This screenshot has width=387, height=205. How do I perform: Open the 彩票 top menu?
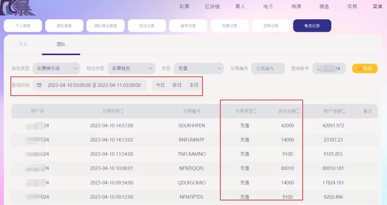click(184, 7)
